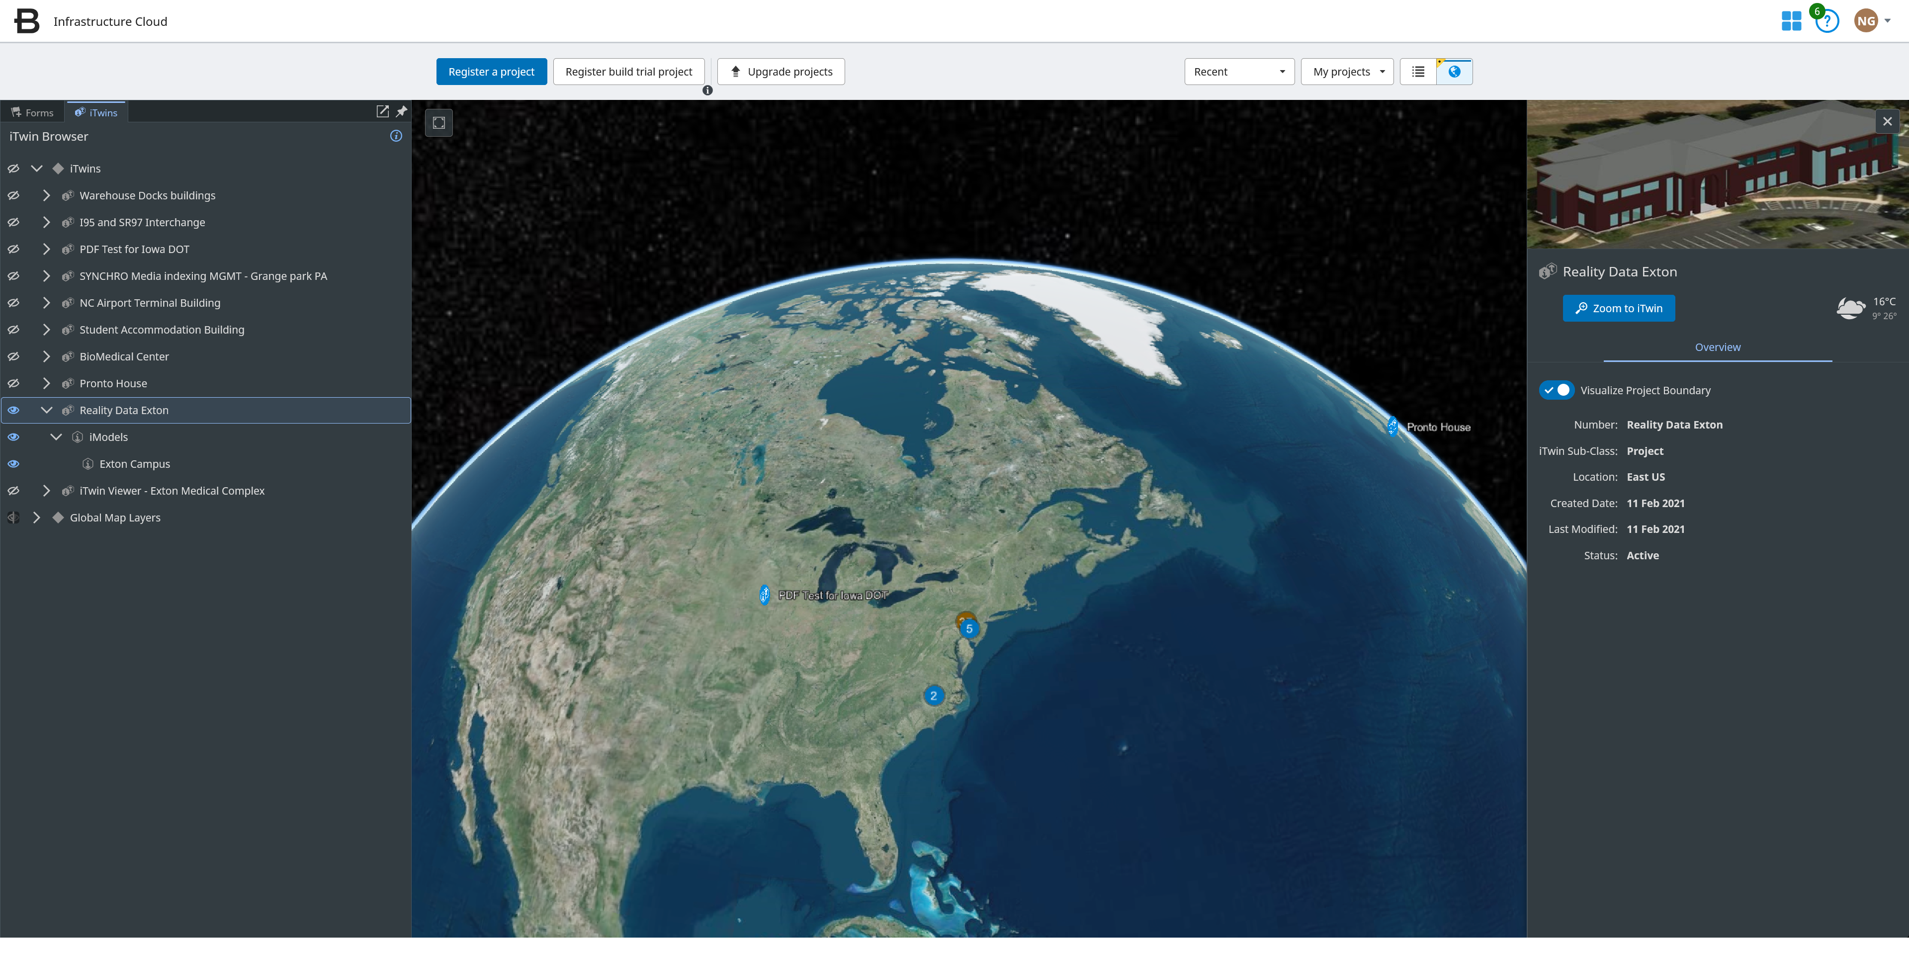Click Register a project button
This screenshot has height=955, width=1909.
point(491,72)
